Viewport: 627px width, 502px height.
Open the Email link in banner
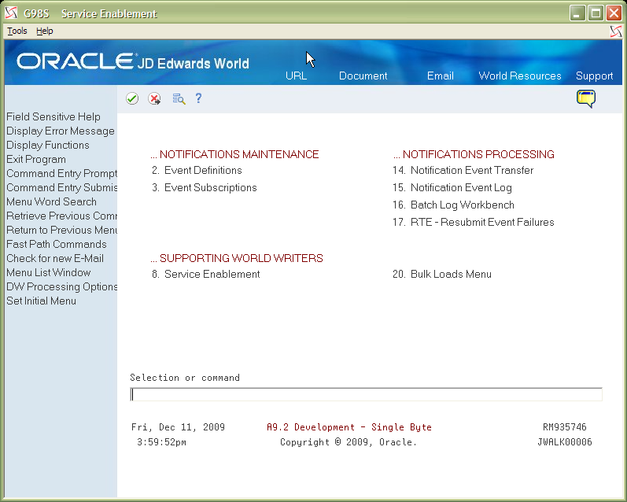click(441, 76)
